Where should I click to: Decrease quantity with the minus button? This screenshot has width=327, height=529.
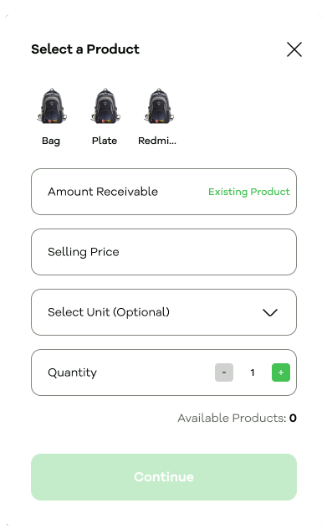click(224, 372)
